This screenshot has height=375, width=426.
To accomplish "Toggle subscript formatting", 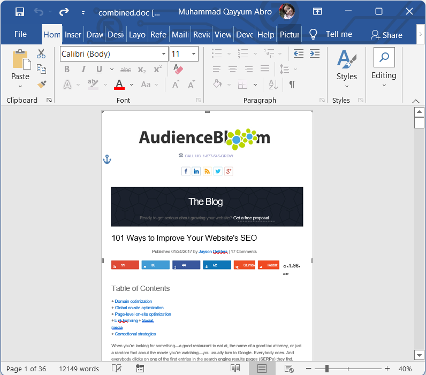I will point(142,70).
